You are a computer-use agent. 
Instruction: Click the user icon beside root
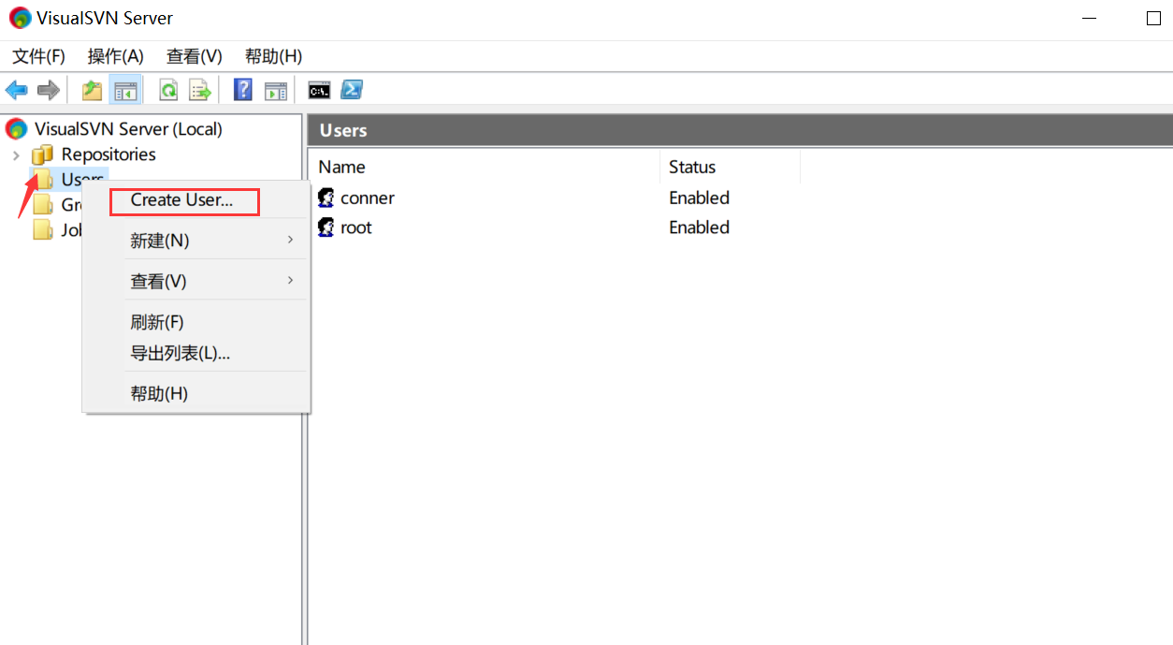pyautogui.click(x=326, y=227)
